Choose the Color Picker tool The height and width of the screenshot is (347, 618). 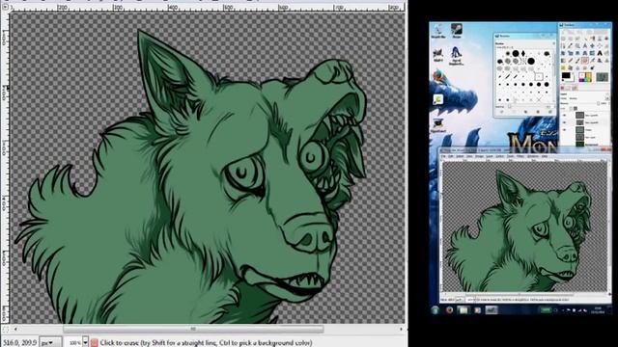tap(571, 45)
